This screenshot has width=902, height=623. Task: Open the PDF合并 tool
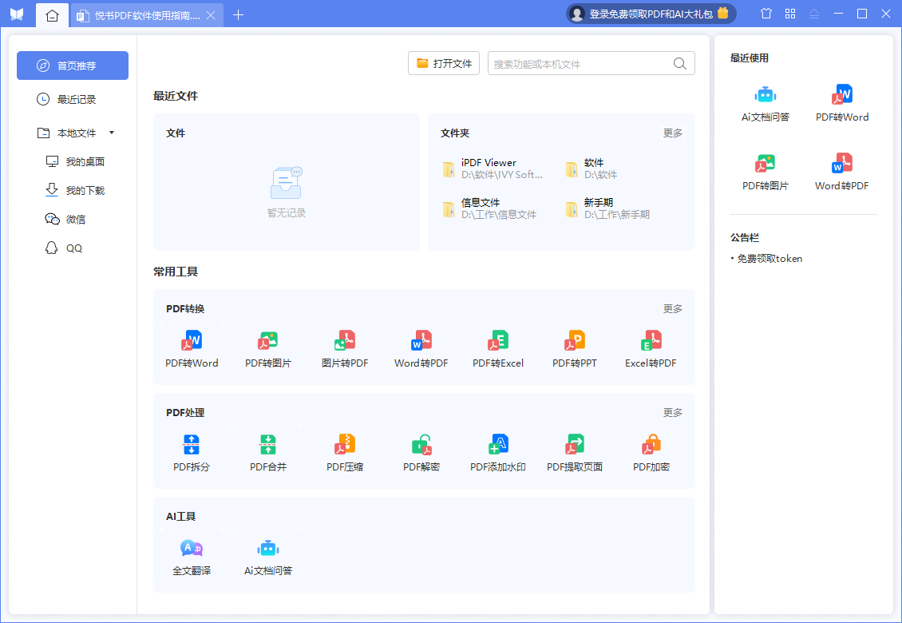click(268, 453)
